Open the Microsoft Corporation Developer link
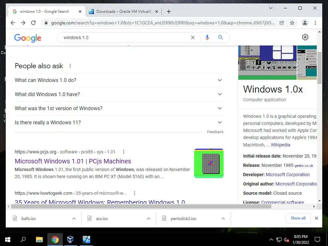 288,175
